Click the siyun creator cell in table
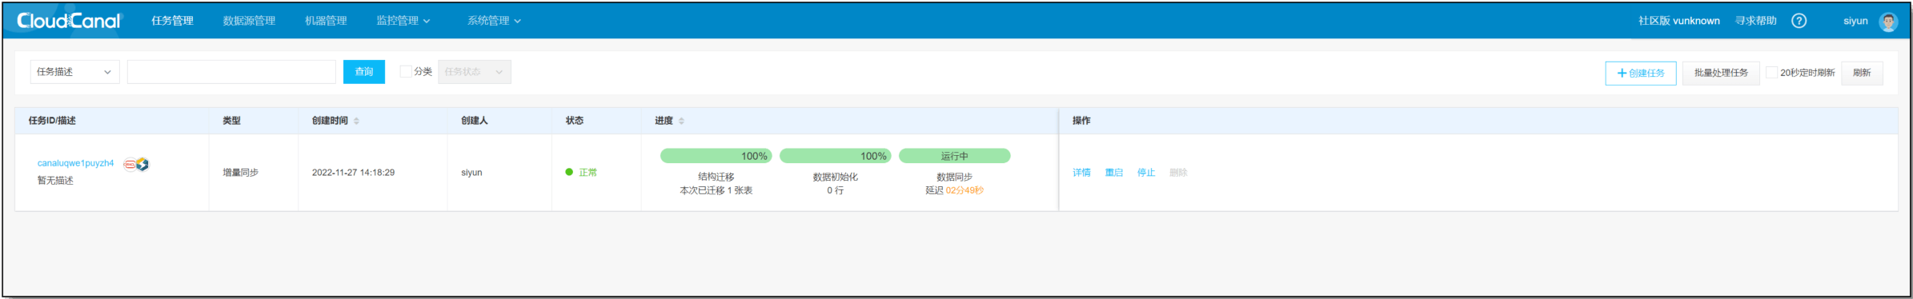Viewport: 1913px width, 299px height. click(471, 173)
